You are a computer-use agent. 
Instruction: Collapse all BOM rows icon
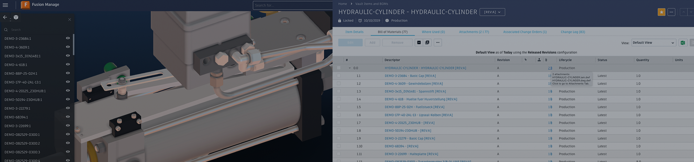pos(419,42)
